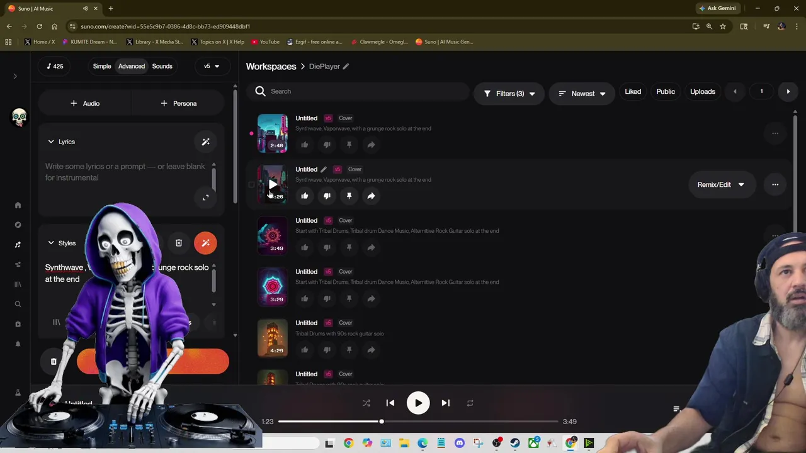Toggle the Liked filter
The width and height of the screenshot is (806, 453).
click(633, 92)
